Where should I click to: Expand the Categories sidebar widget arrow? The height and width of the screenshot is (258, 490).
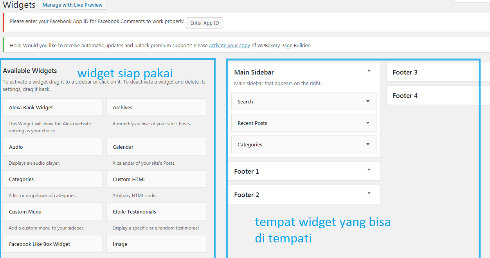[367, 144]
